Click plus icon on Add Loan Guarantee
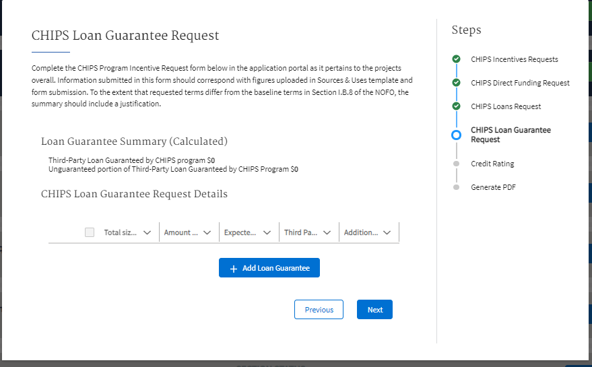592x367 pixels. point(234,269)
